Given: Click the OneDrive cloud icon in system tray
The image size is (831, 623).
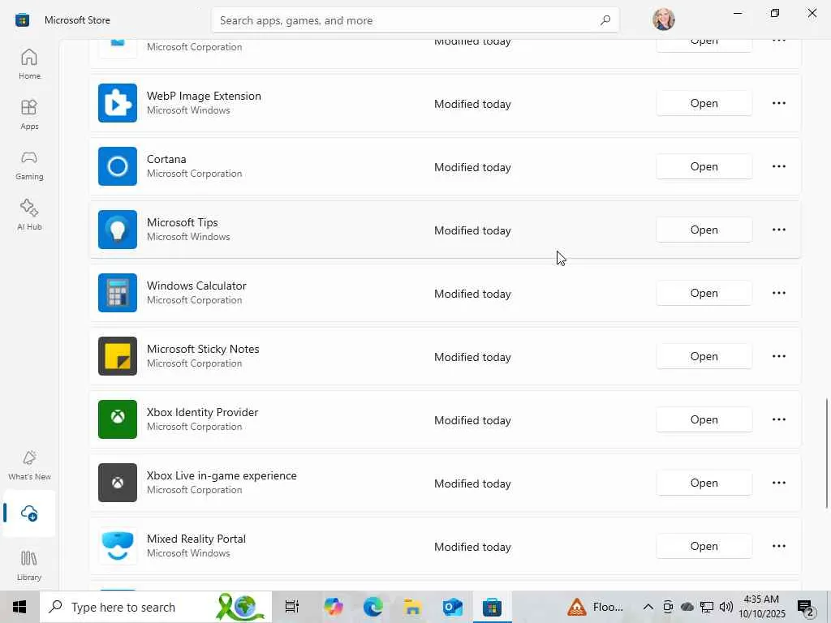Looking at the screenshot, I should tap(687, 607).
